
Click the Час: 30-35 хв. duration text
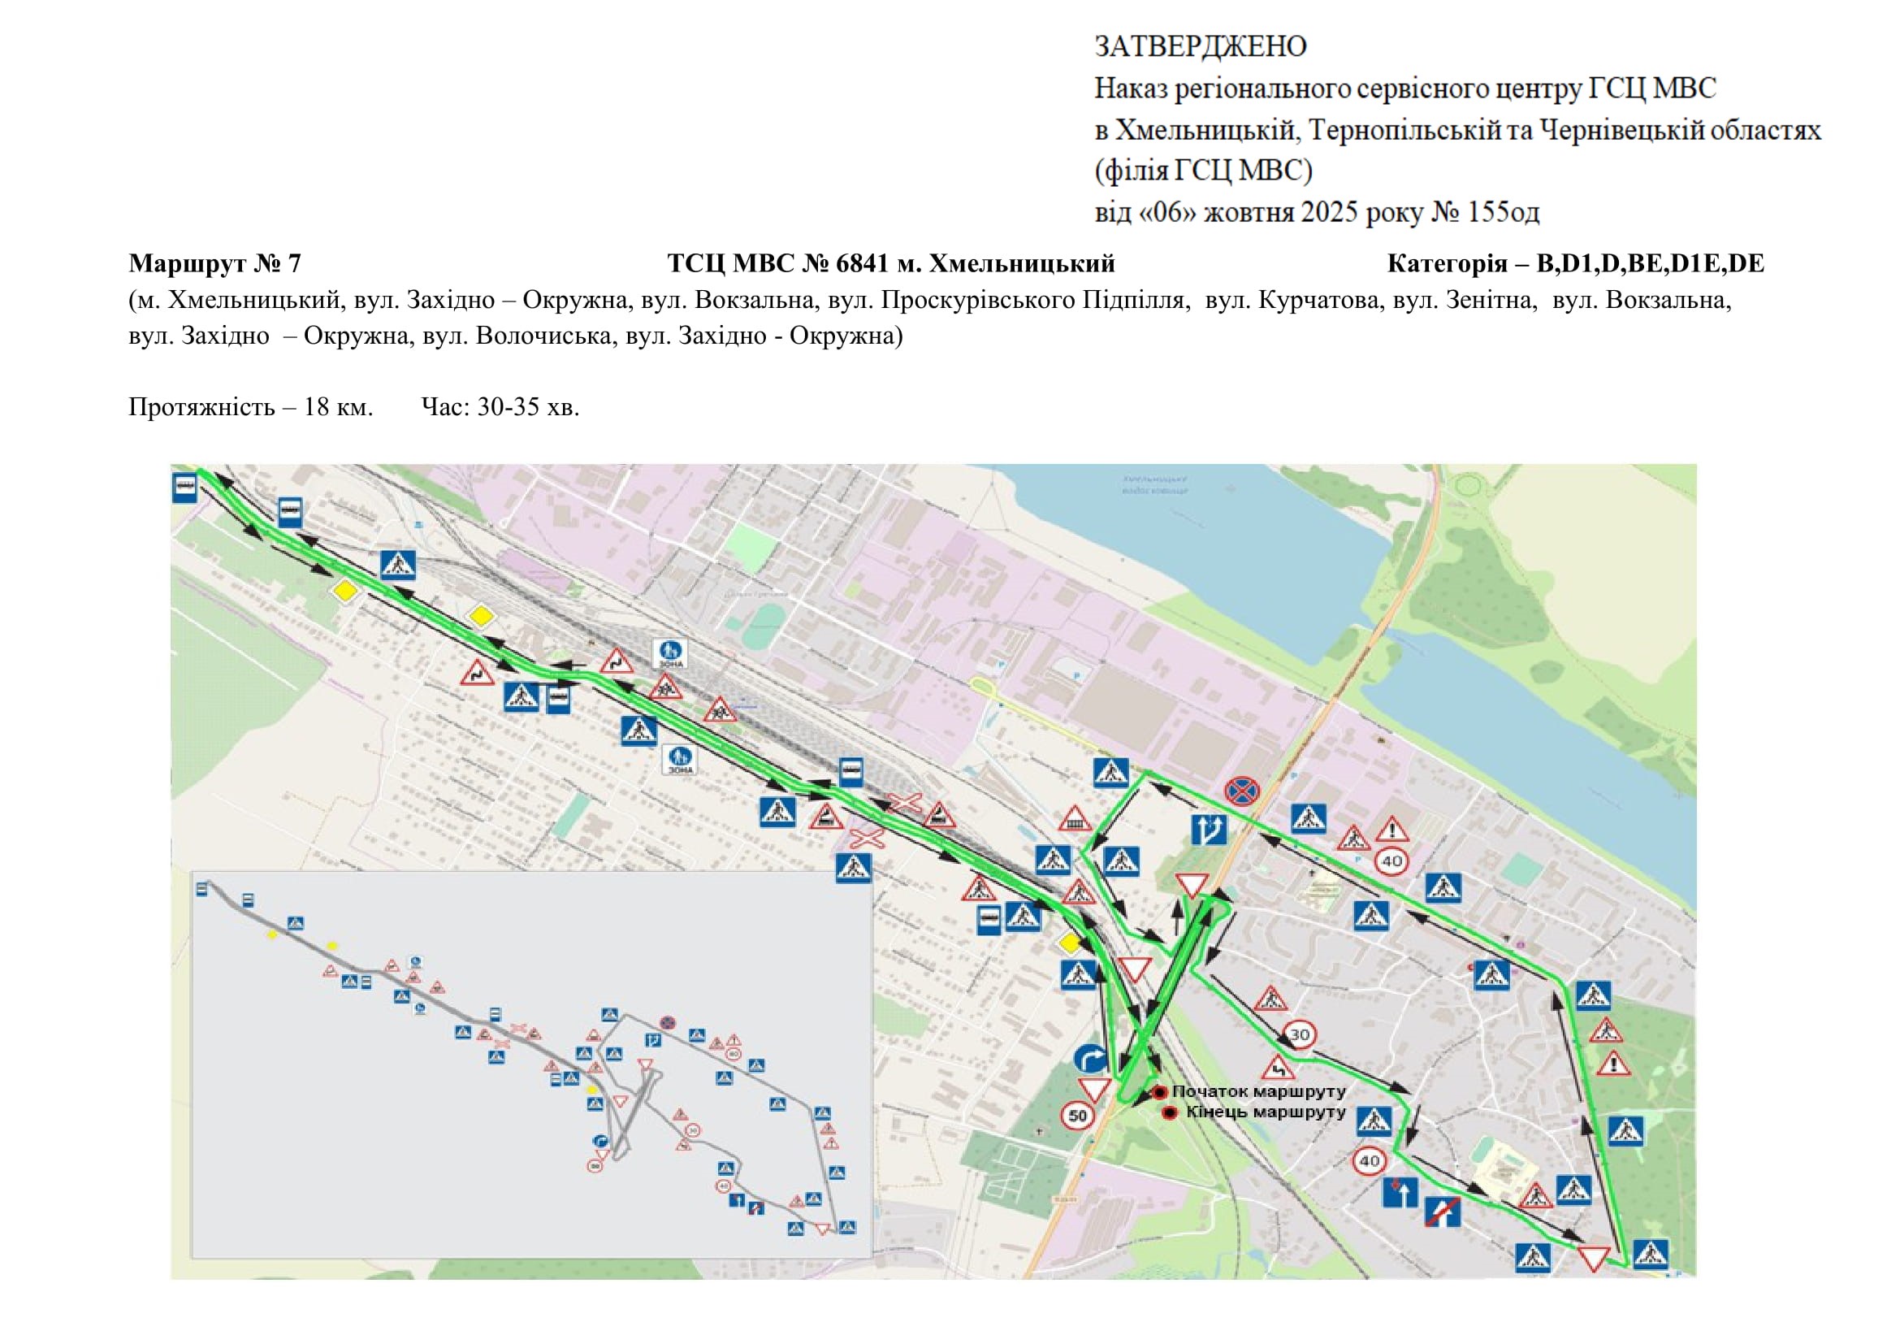(x=500, y=407)
